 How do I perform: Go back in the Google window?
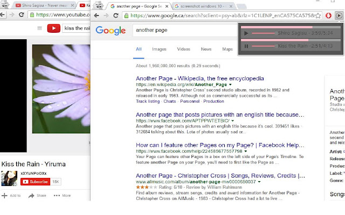[x=96, y=16]
